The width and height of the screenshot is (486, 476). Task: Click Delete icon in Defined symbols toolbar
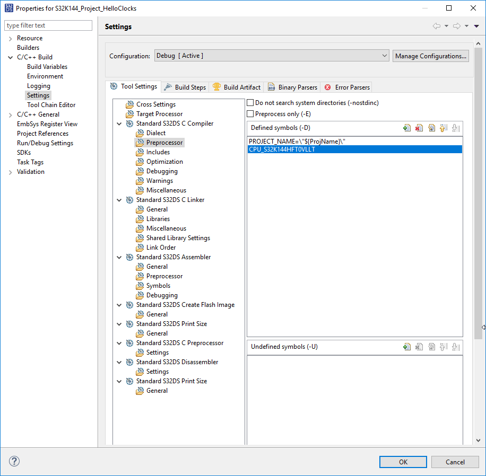click(419, 128)
